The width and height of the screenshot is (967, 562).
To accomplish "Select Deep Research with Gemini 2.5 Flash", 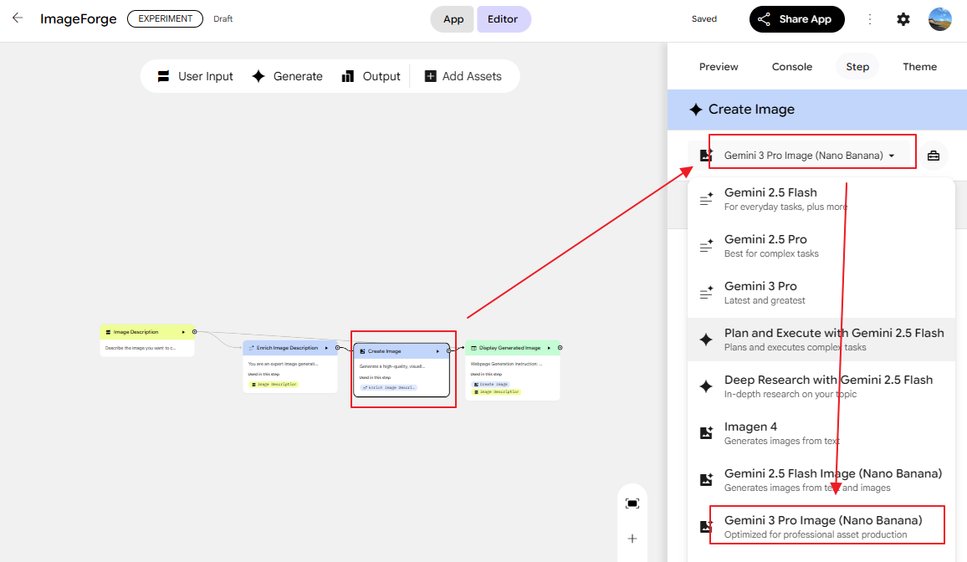I will click(x=821, y=386).
